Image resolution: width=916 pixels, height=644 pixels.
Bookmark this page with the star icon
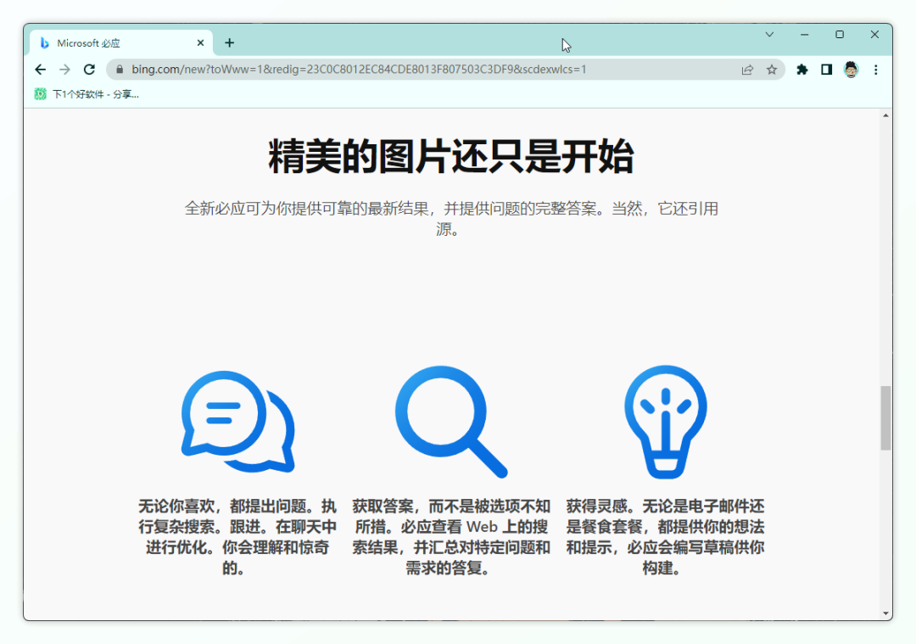pyautogui.click(x=772, y=70)
